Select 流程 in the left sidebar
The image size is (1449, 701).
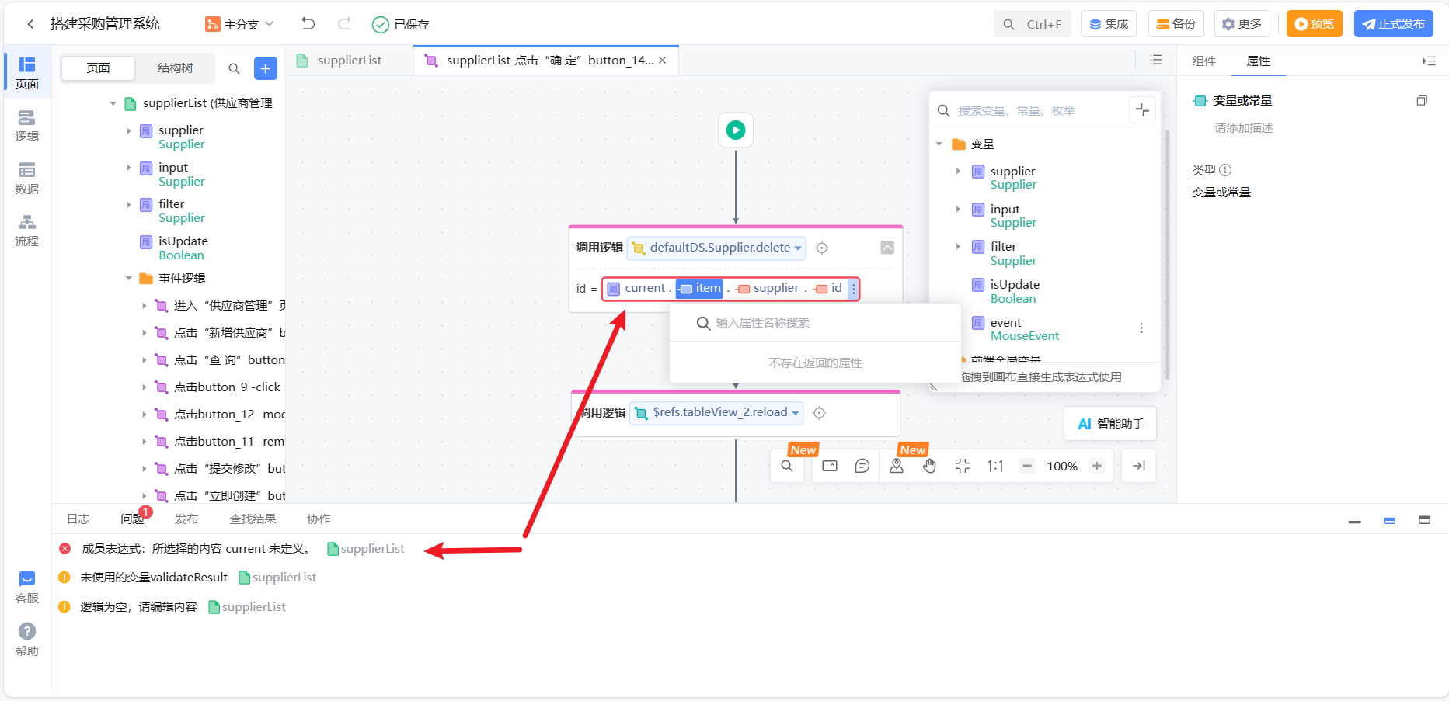pos(27,231)
